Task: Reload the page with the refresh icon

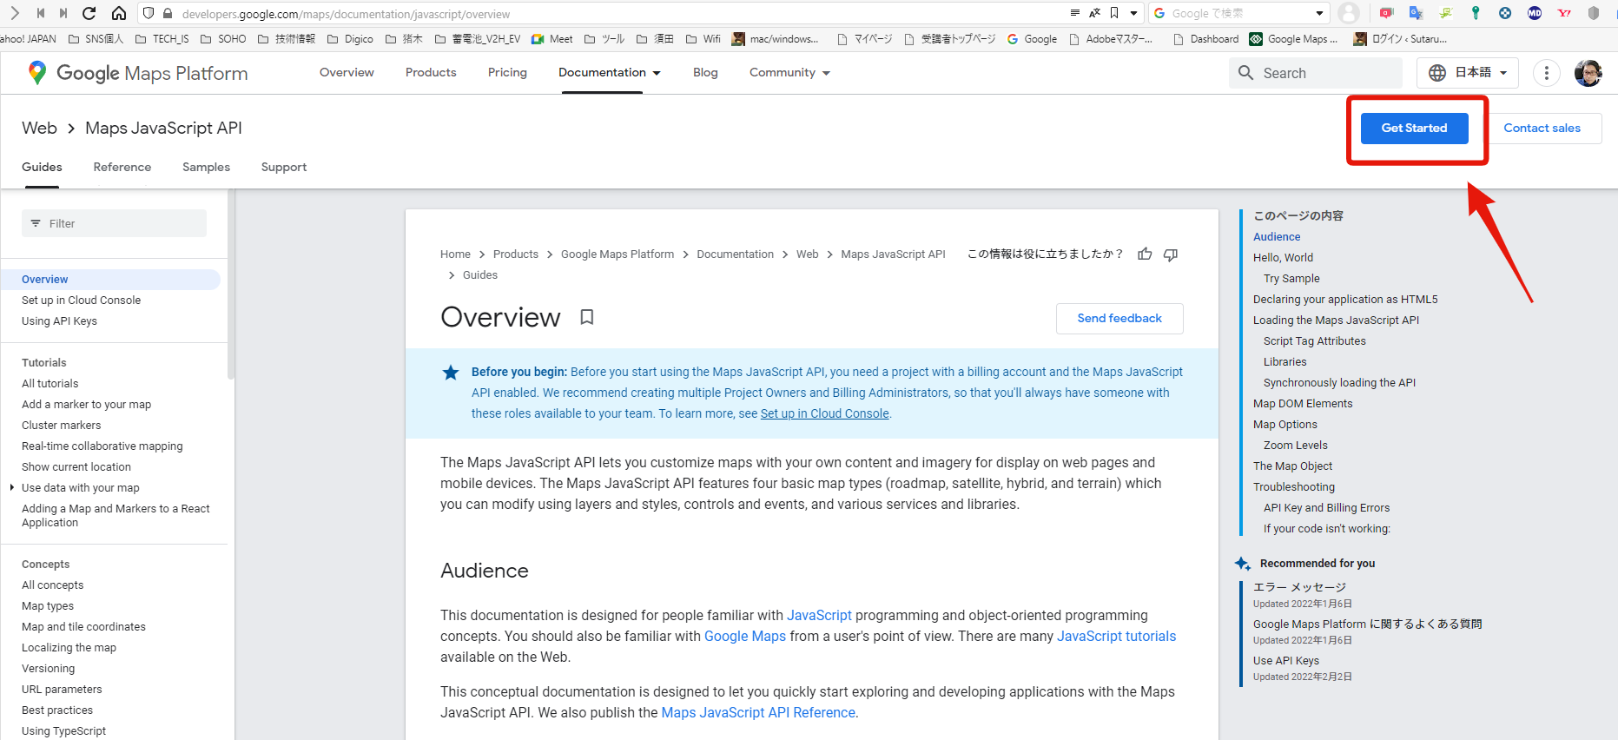Action: [x=89, y=13]
